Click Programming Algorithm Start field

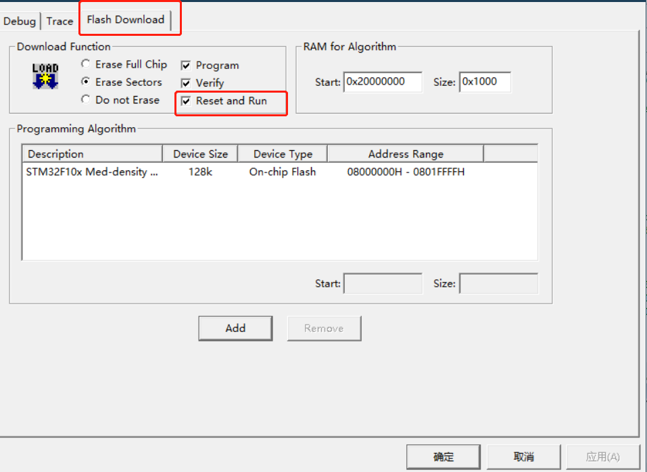tap(383, 283)
